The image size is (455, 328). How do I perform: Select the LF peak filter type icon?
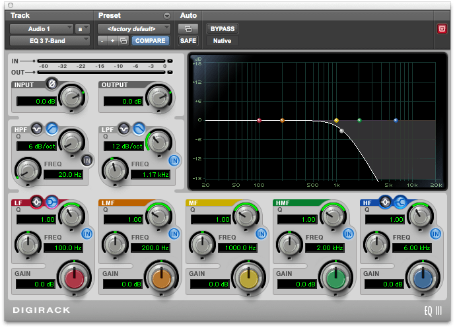36,203
